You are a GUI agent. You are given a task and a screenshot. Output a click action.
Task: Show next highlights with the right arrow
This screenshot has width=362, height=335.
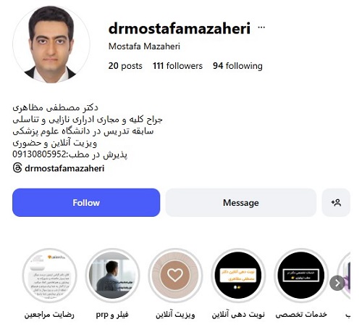[337, 283]
